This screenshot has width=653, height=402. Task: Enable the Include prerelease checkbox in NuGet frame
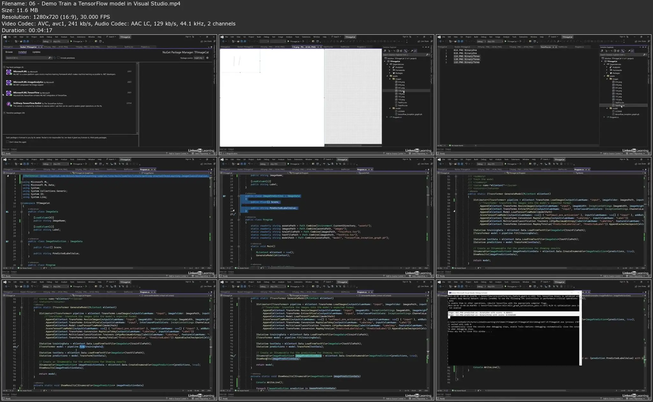pyautogui.click(x=58, y=58)
